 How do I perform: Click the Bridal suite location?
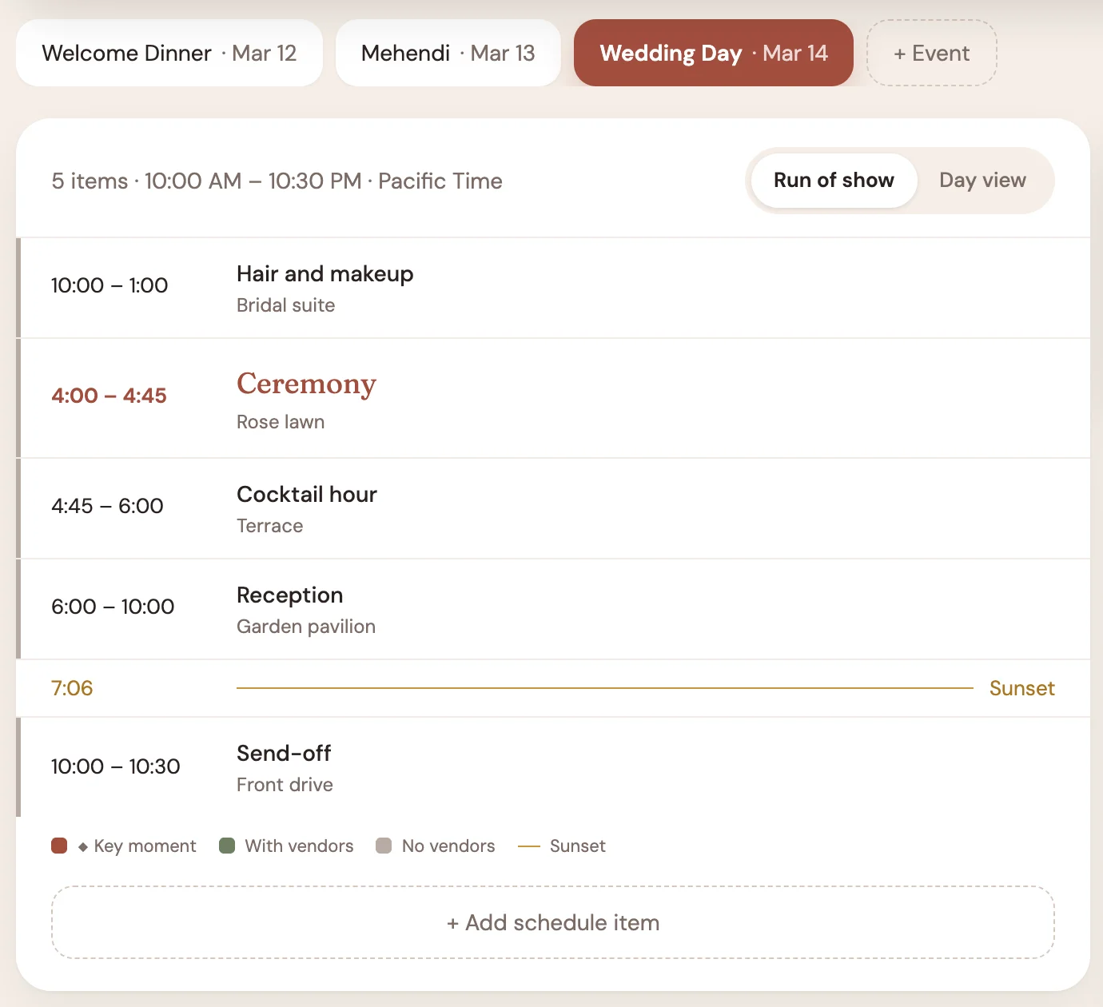[x=285, y=305]
